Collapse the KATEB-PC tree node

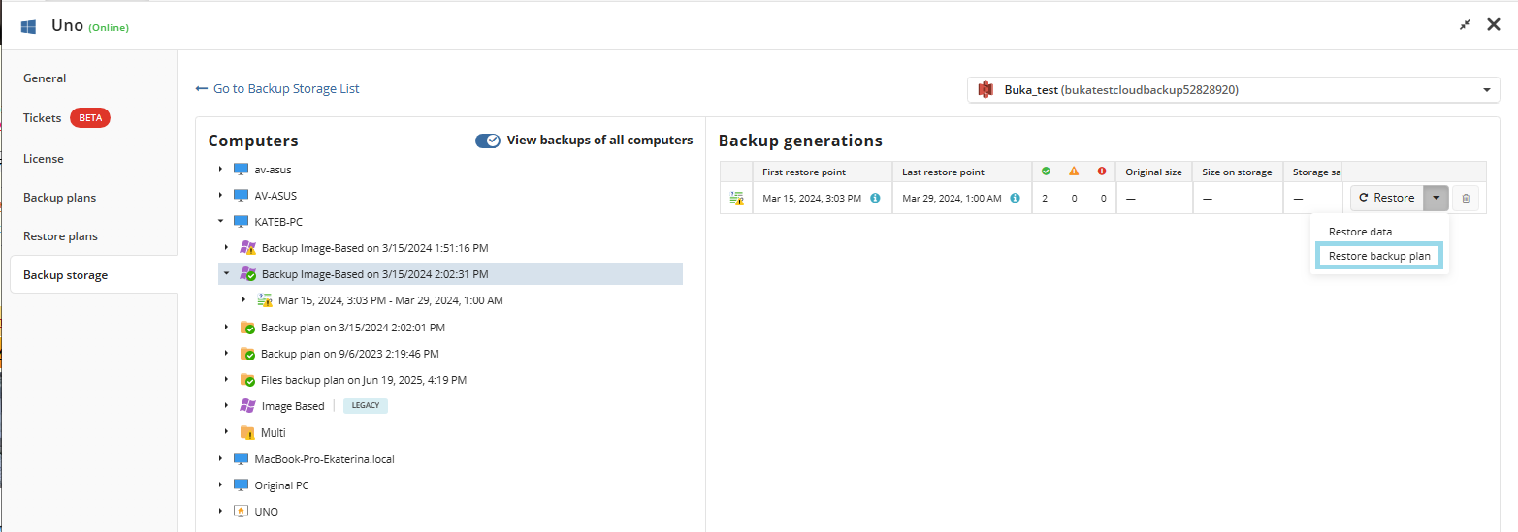(220, 222)
